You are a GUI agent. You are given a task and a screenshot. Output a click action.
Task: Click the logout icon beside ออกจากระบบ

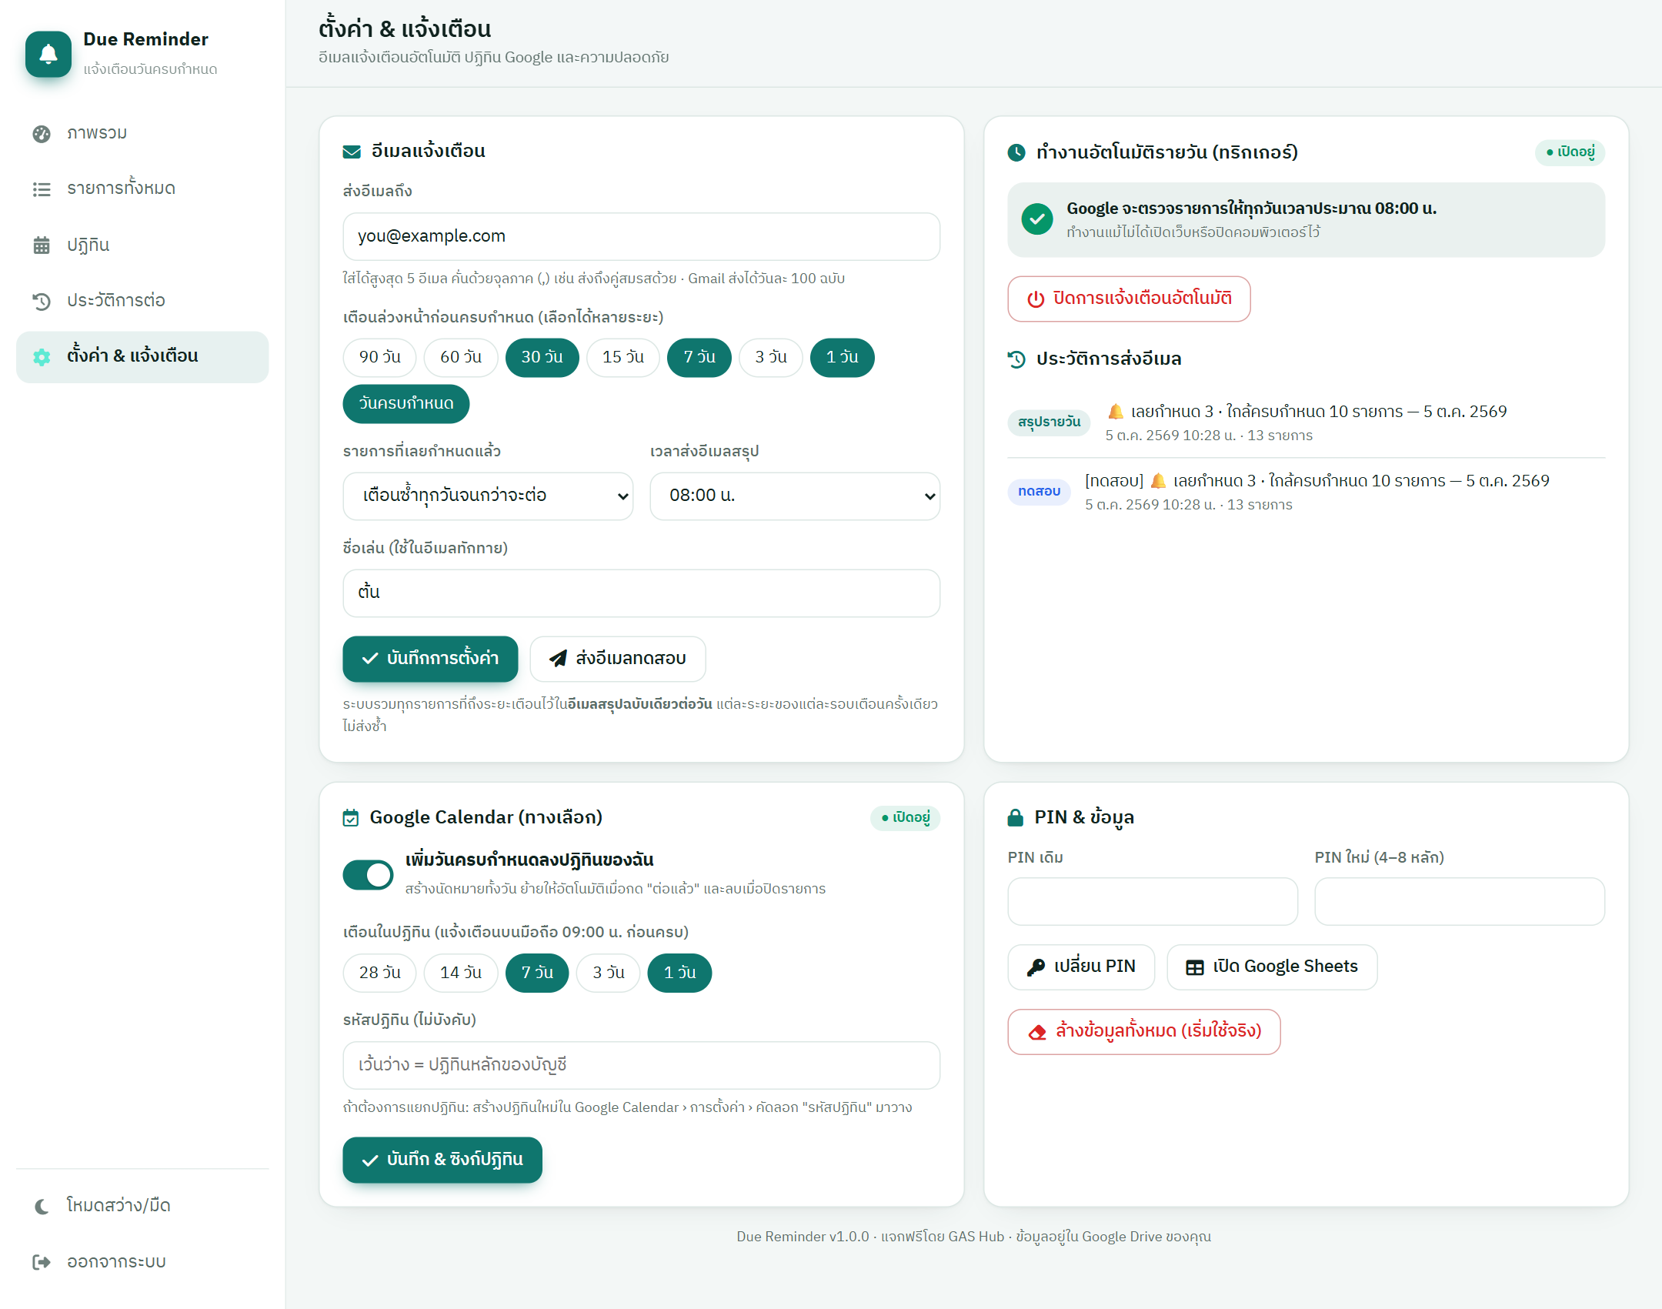[42, 1262]
